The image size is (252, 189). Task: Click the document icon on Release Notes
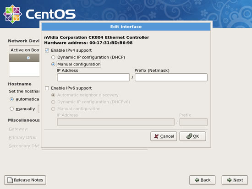click(x=10, y=180)
